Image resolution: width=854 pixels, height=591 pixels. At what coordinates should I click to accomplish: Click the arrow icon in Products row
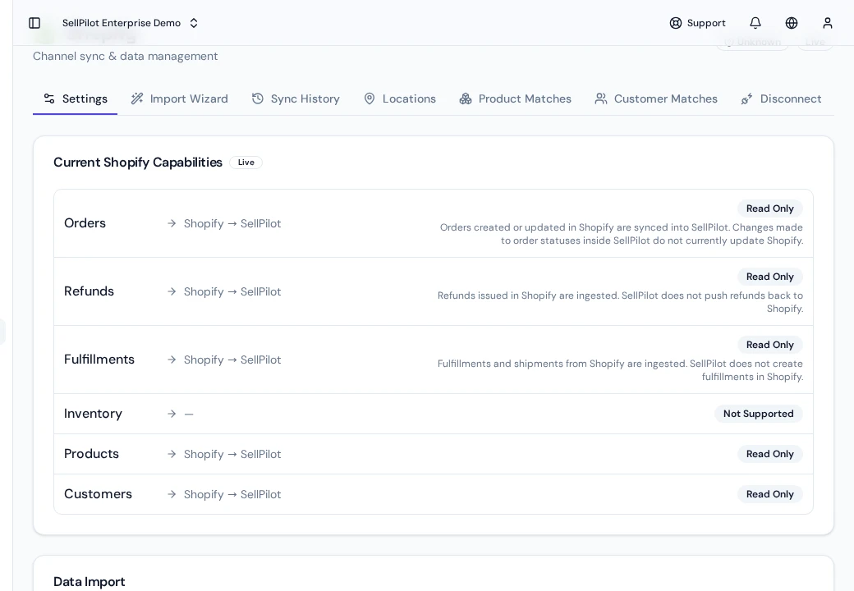click(172, 454)
